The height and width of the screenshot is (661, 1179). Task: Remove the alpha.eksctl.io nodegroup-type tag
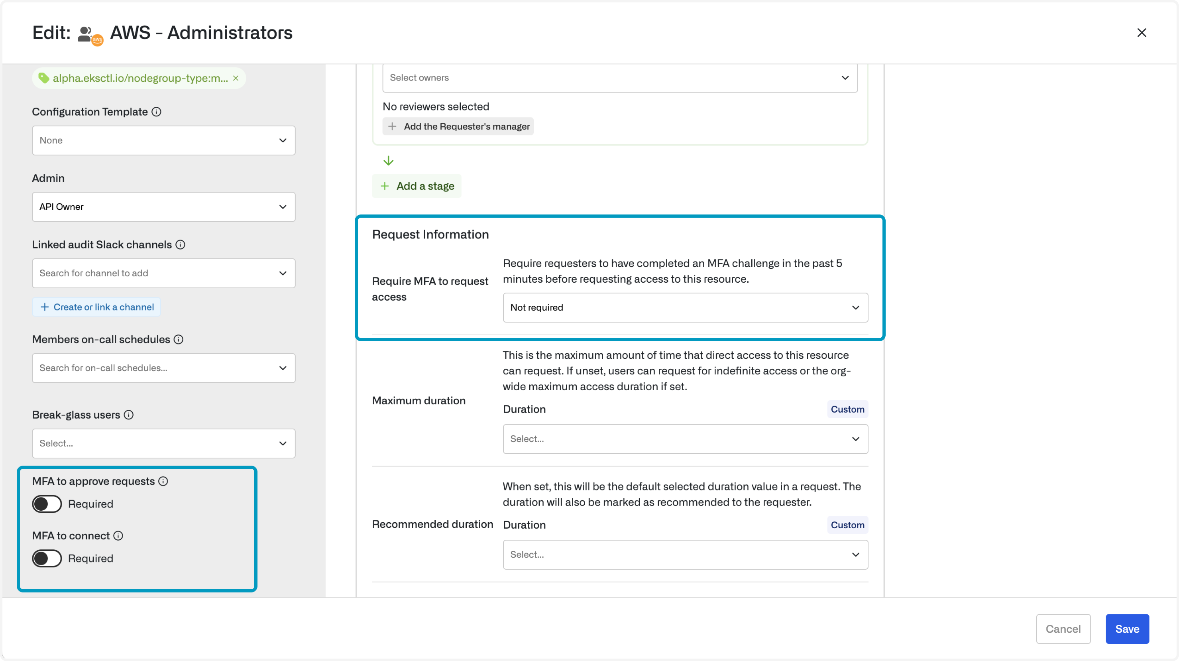236,78
